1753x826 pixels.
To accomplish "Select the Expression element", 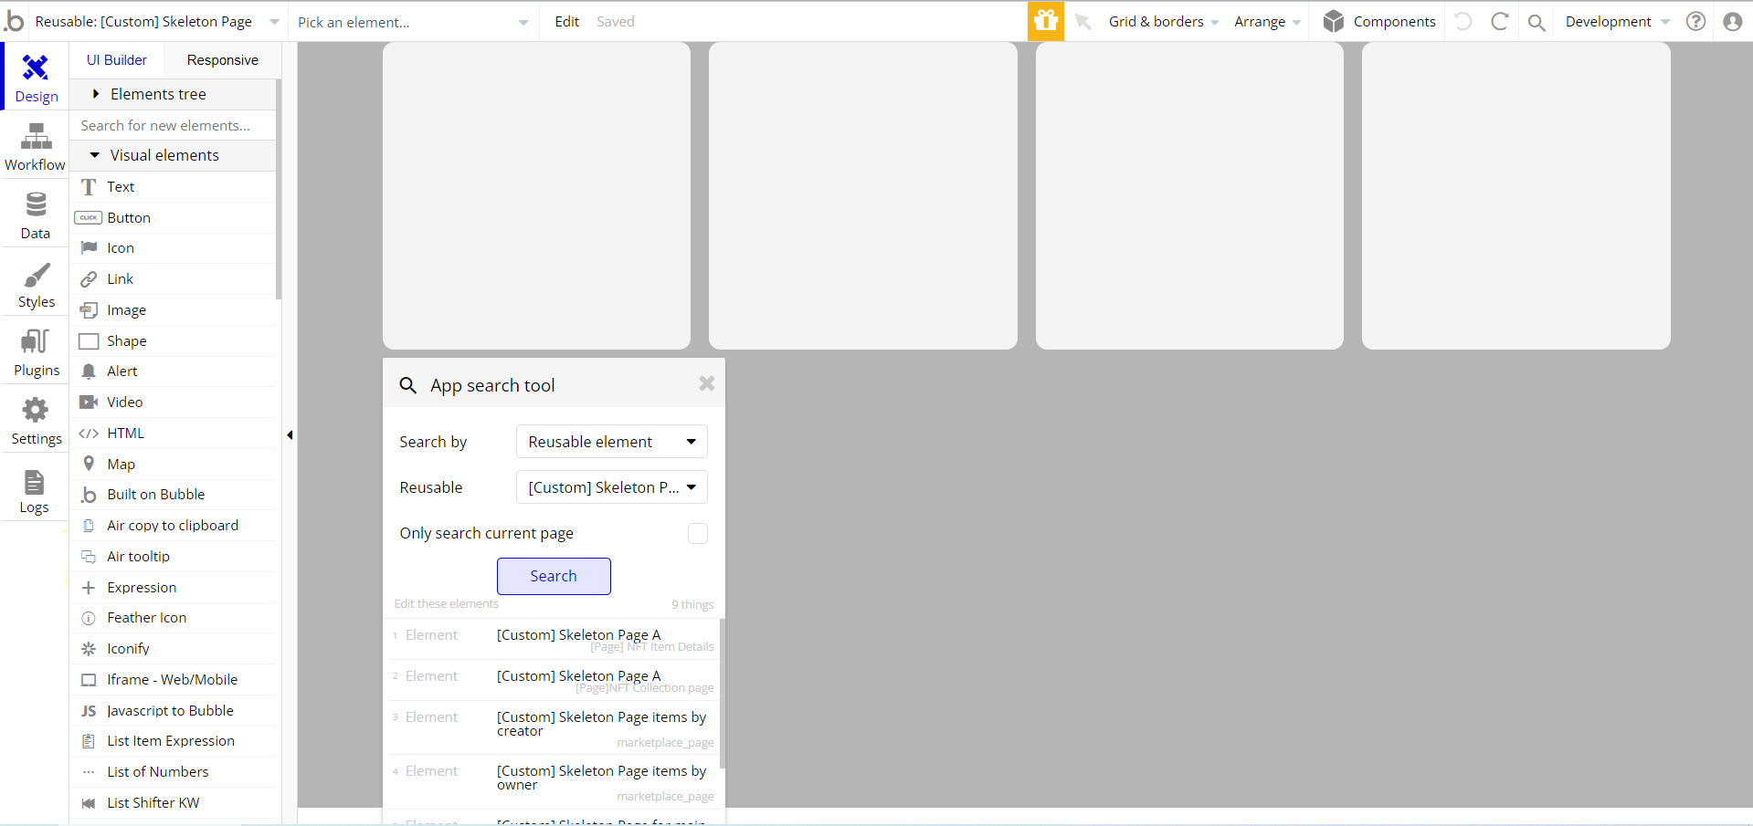I will [173, 588].
